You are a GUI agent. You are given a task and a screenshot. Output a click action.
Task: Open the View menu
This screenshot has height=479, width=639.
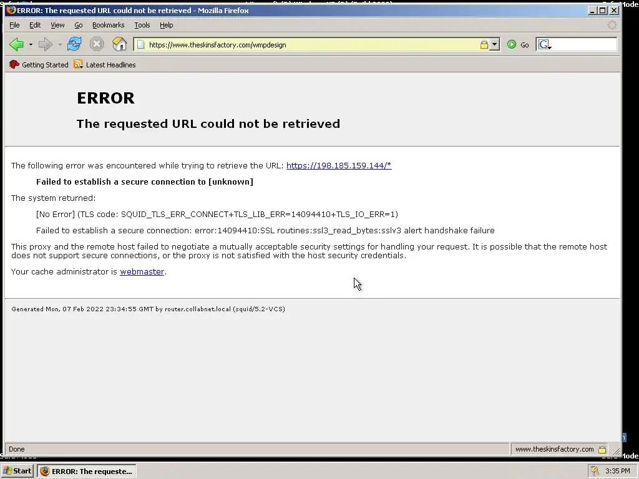57,25
